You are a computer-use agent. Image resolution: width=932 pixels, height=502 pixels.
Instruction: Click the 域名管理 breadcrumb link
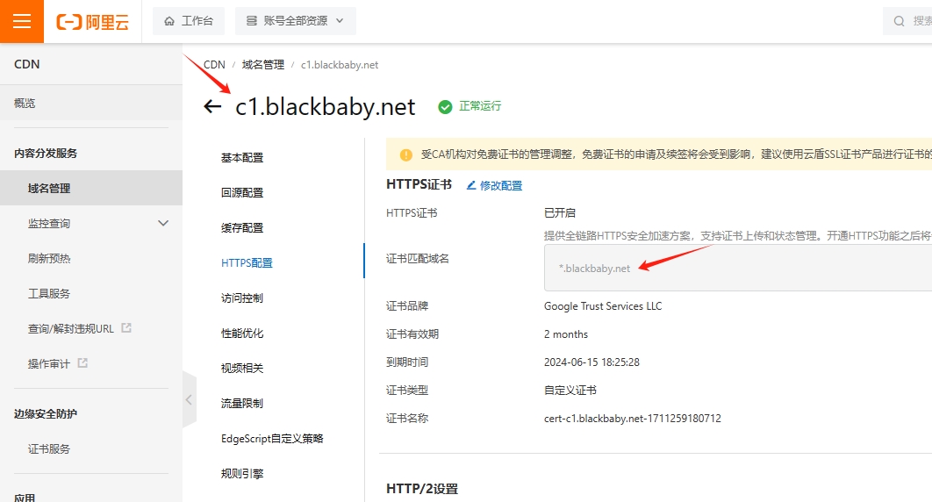pos(263,65)
